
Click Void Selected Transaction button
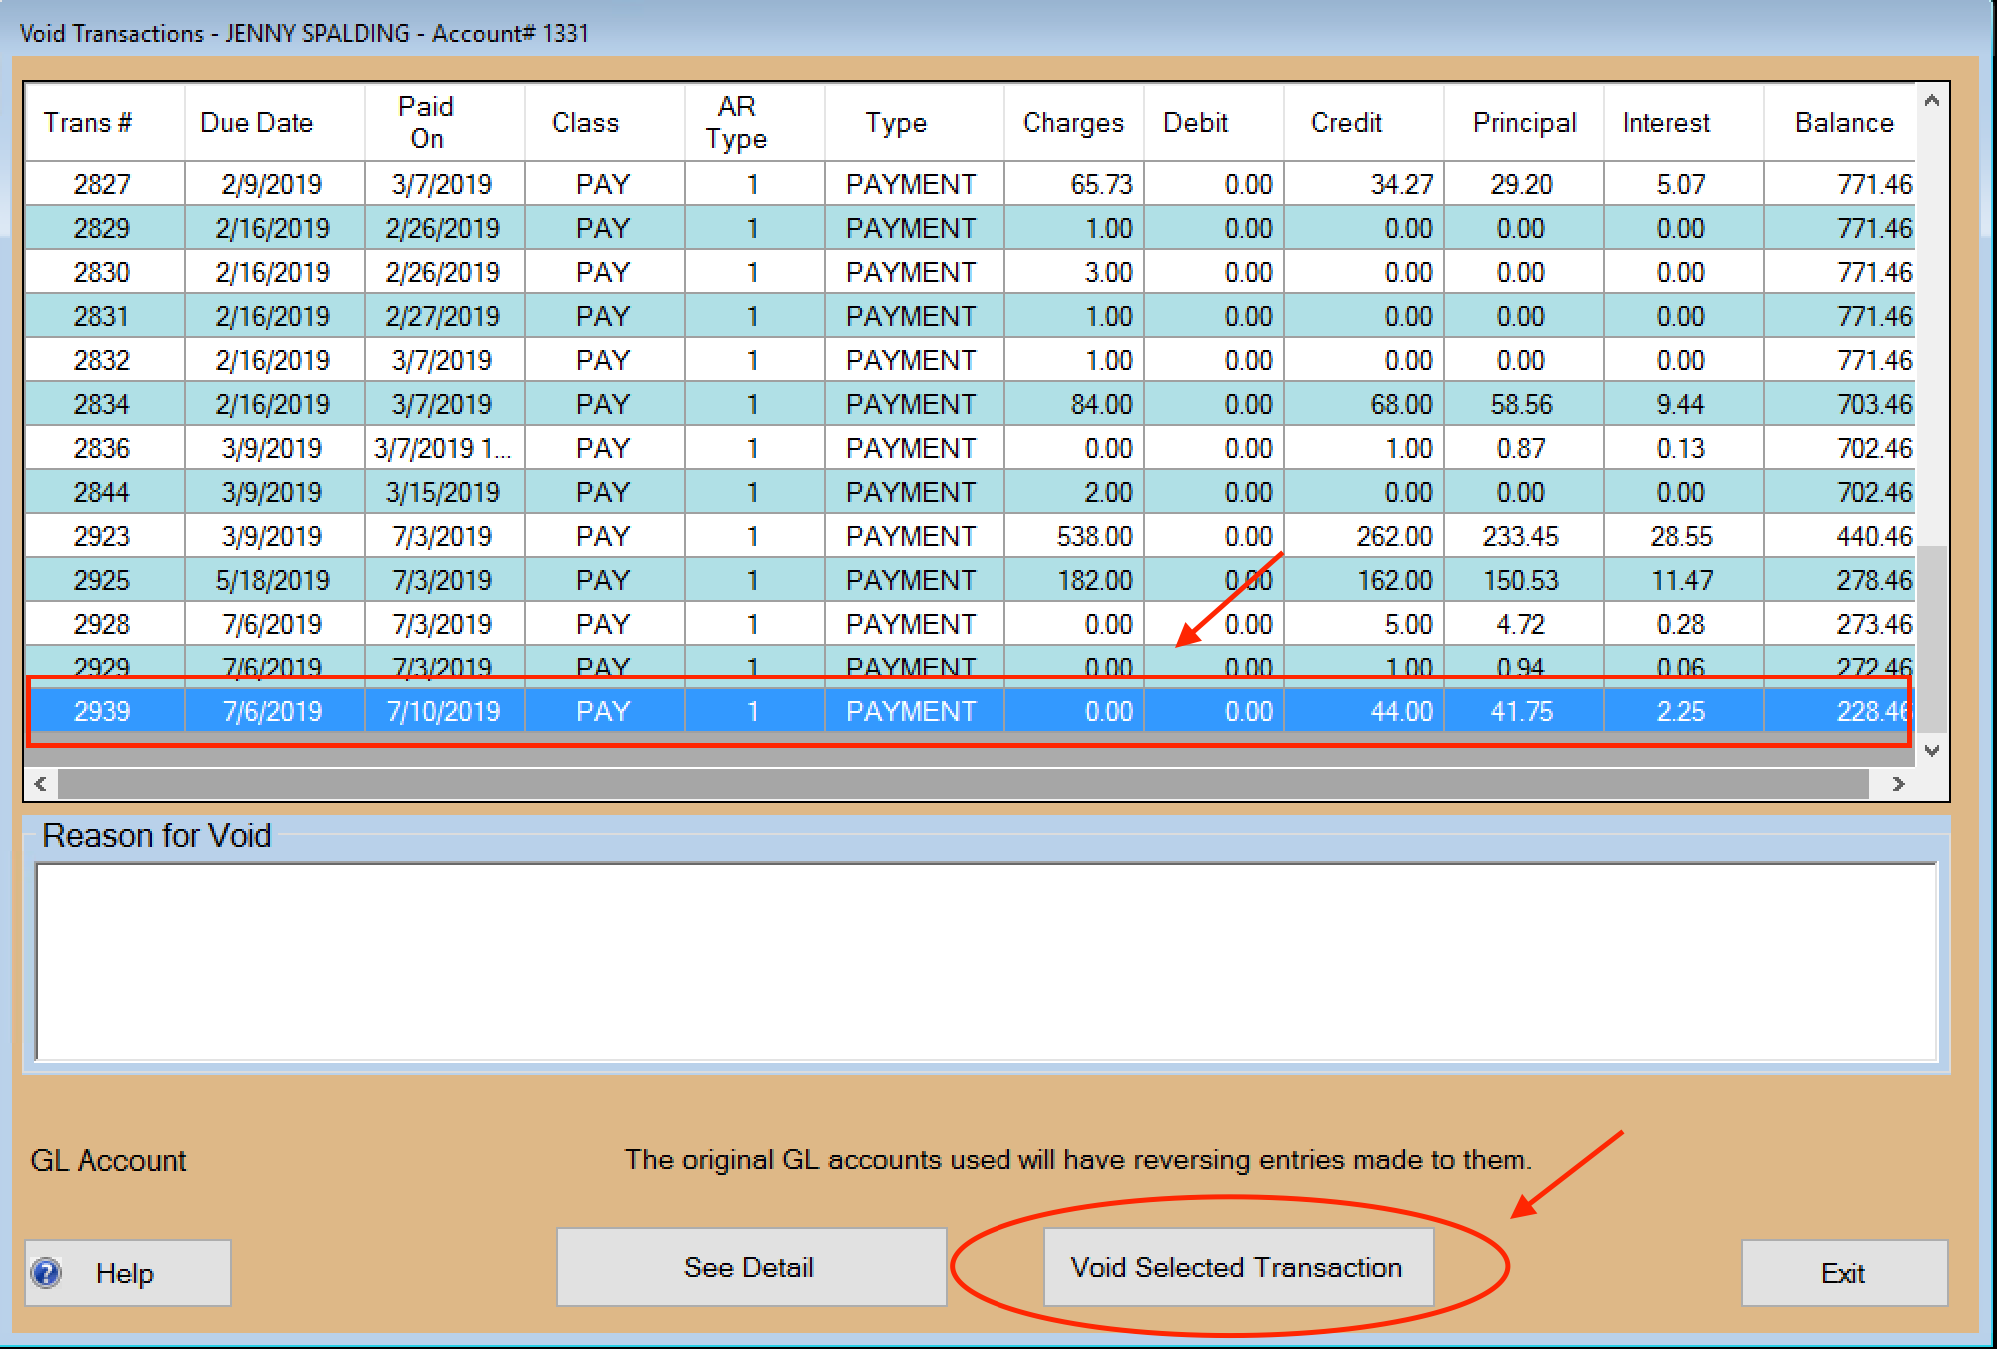tap(1237, 1267)
